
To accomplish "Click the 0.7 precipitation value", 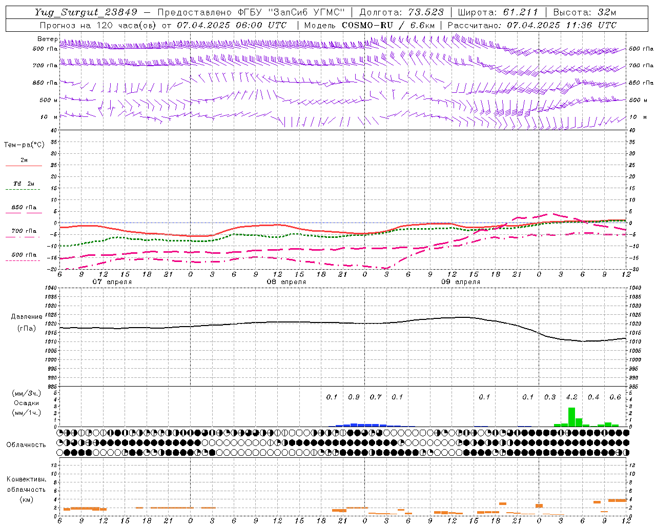I will coord(376,397).
